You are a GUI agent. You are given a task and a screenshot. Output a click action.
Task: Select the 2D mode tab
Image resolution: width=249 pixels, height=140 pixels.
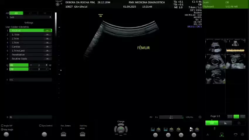(16, 13)
